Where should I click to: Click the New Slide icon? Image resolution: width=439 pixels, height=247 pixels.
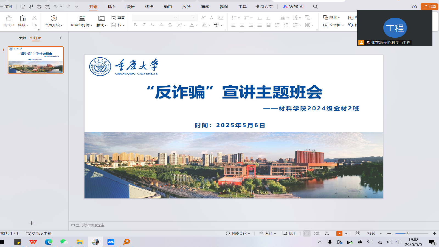(x=82, y=18)
